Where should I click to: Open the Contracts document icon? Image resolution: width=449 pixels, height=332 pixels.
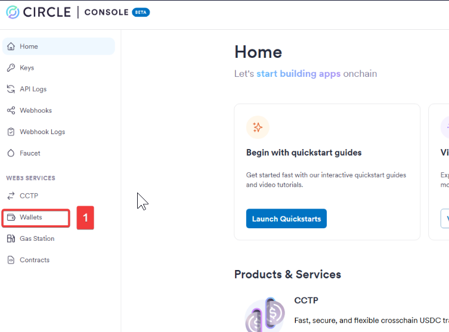[11, 260]
